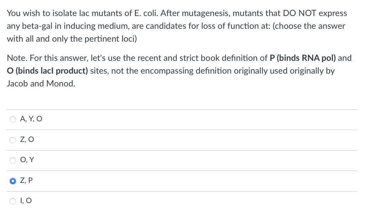365x212 pixels.
Task: Select the radio button for I, O
Action: pos(13,201)
